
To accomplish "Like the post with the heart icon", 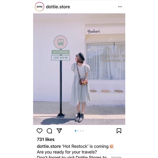I will point(39,131).
